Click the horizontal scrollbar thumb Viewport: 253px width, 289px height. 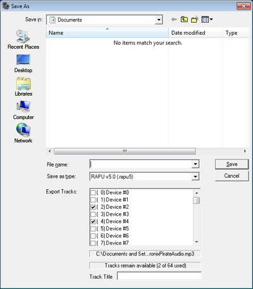pos(125,151)
